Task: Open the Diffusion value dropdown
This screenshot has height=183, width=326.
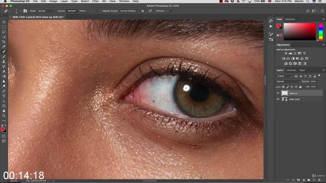Action: coord(173,11)
